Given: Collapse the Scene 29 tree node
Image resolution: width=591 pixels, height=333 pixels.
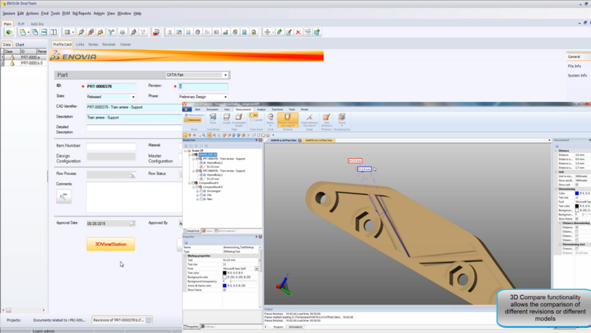Looking at the screenshot, I should coord(186,150).
